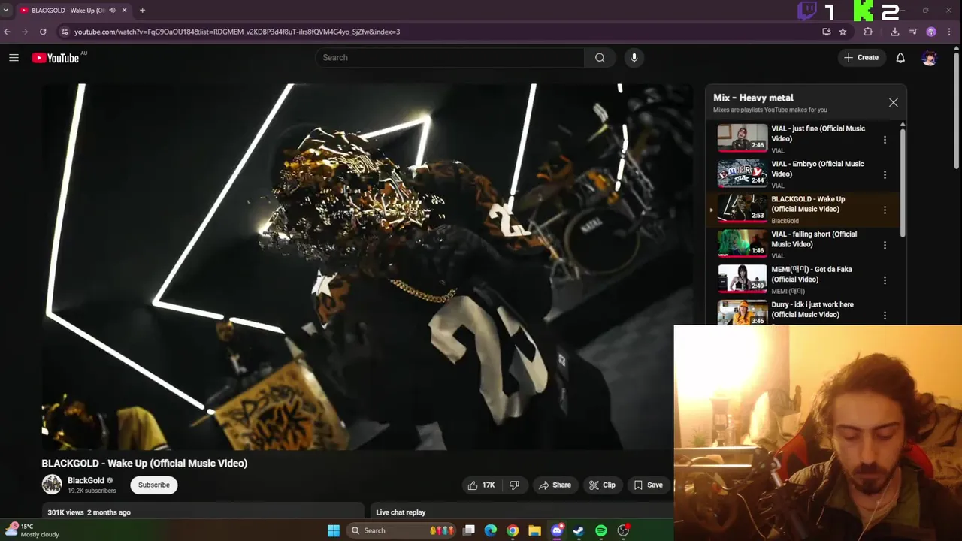Screen dimensions: 962x541
Task: View site information icon in address bar
Action: tap(64, 32)
